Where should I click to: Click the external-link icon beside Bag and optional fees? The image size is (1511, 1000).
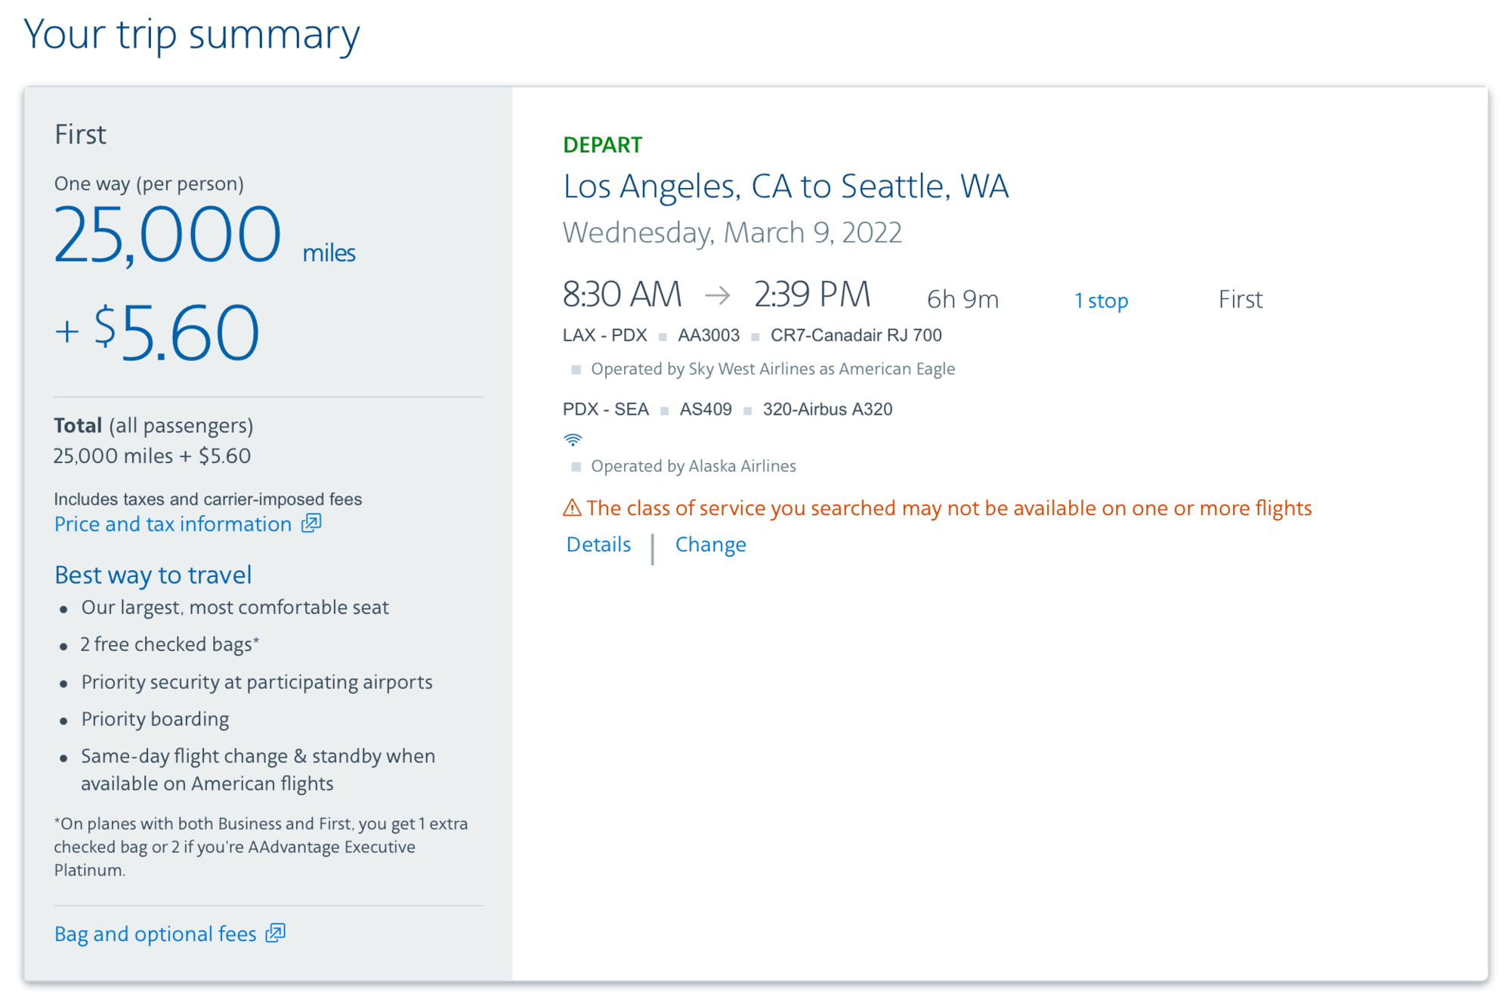point(274,934)
